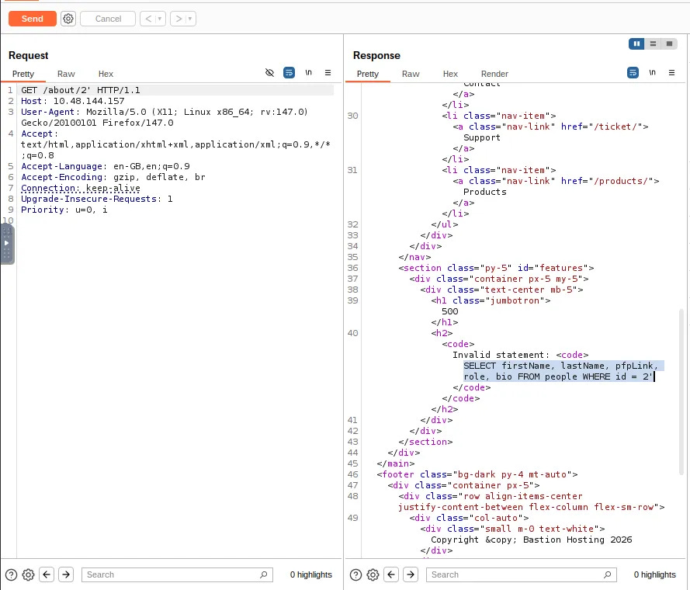Toggle hidden characters eye icon in Request

click(270, 73)
